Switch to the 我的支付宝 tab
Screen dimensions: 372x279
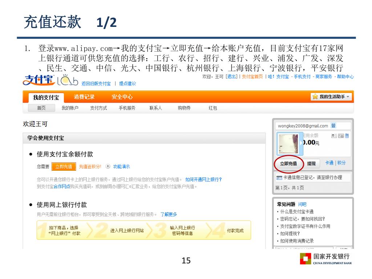tap(46, 97)
